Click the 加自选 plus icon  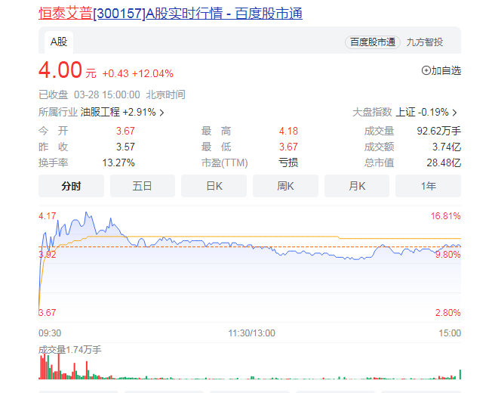tap(426, 70)
